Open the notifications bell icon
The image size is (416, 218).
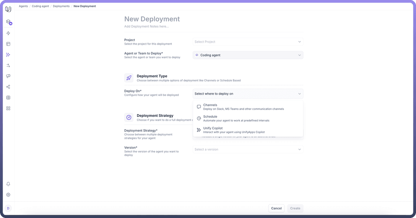point(8,184)
